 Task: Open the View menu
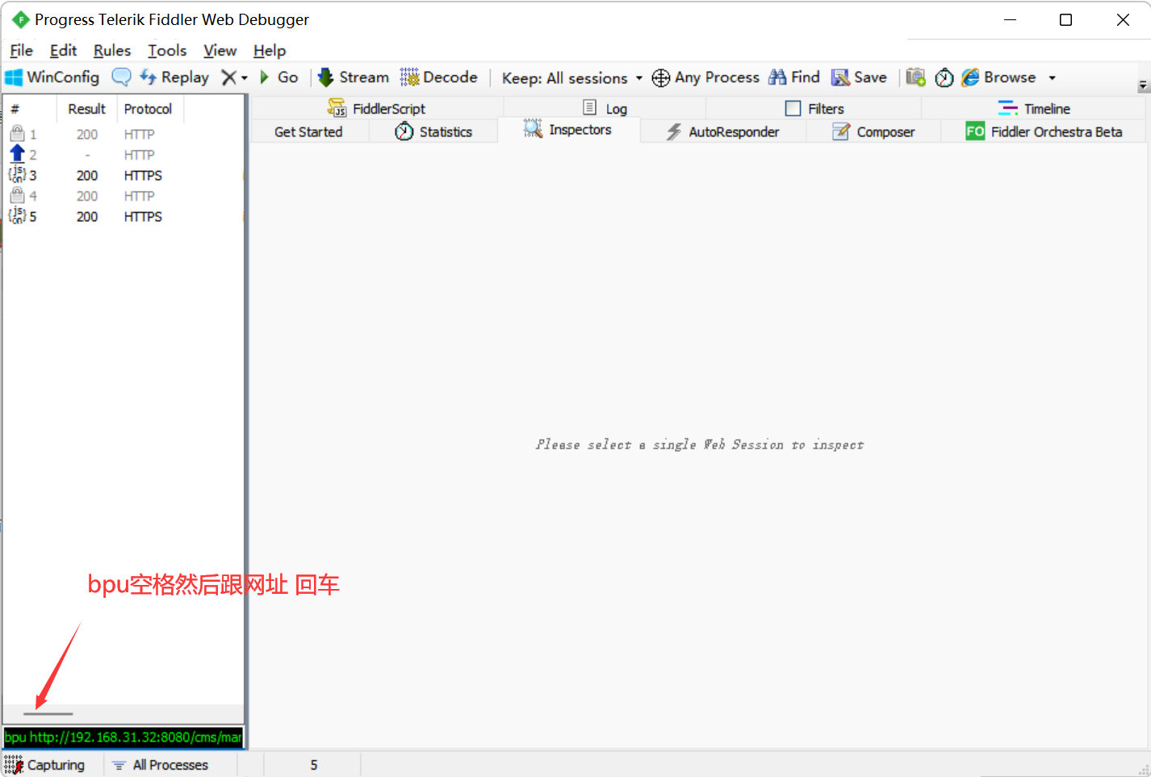coord(220,51)
